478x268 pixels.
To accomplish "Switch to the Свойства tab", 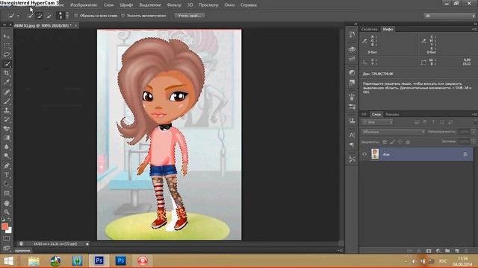I will (370, 29).
